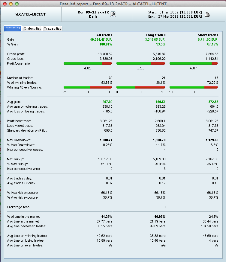Click the 53.85% winning trades value
The height and width of the screenshot is (262, 226).
coord(107,83)
